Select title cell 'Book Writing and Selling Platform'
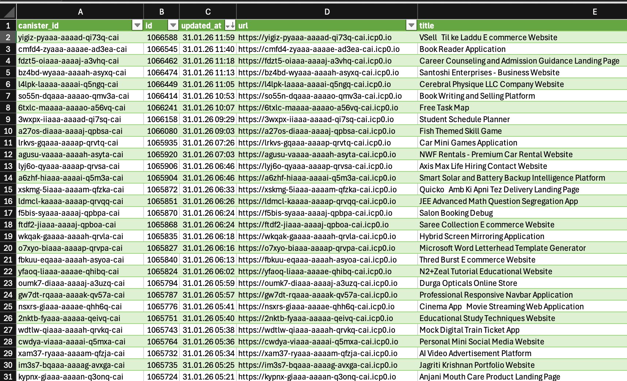This screenshot has height=381, width=627. [522, 96]
